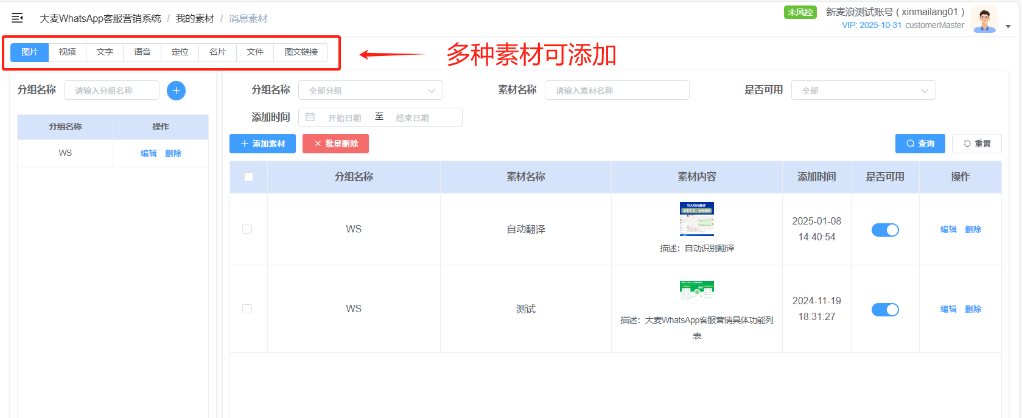
Task: Click the 描述：自动识别翻译 description text
Action: point(697,248)
